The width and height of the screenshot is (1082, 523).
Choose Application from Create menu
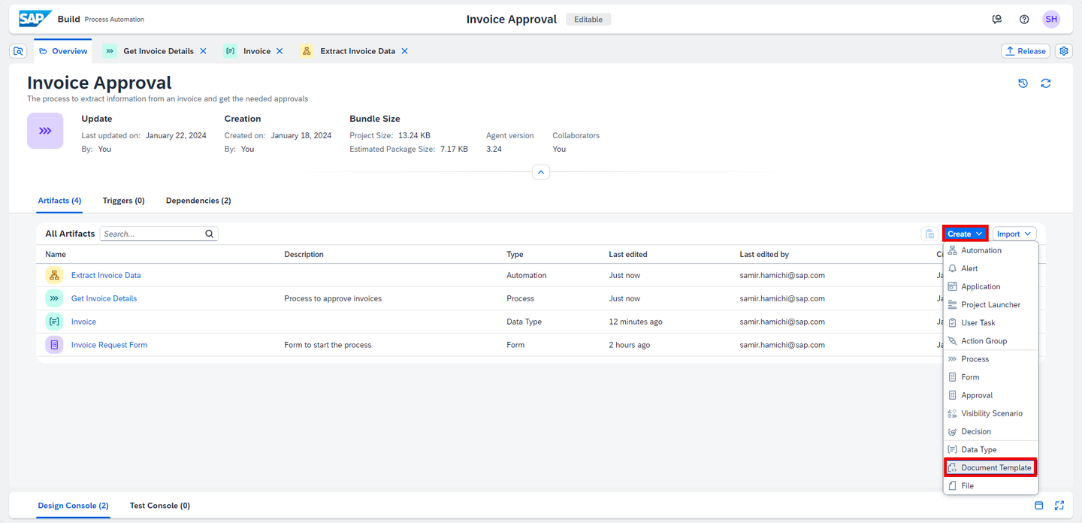tap(990, 286)
